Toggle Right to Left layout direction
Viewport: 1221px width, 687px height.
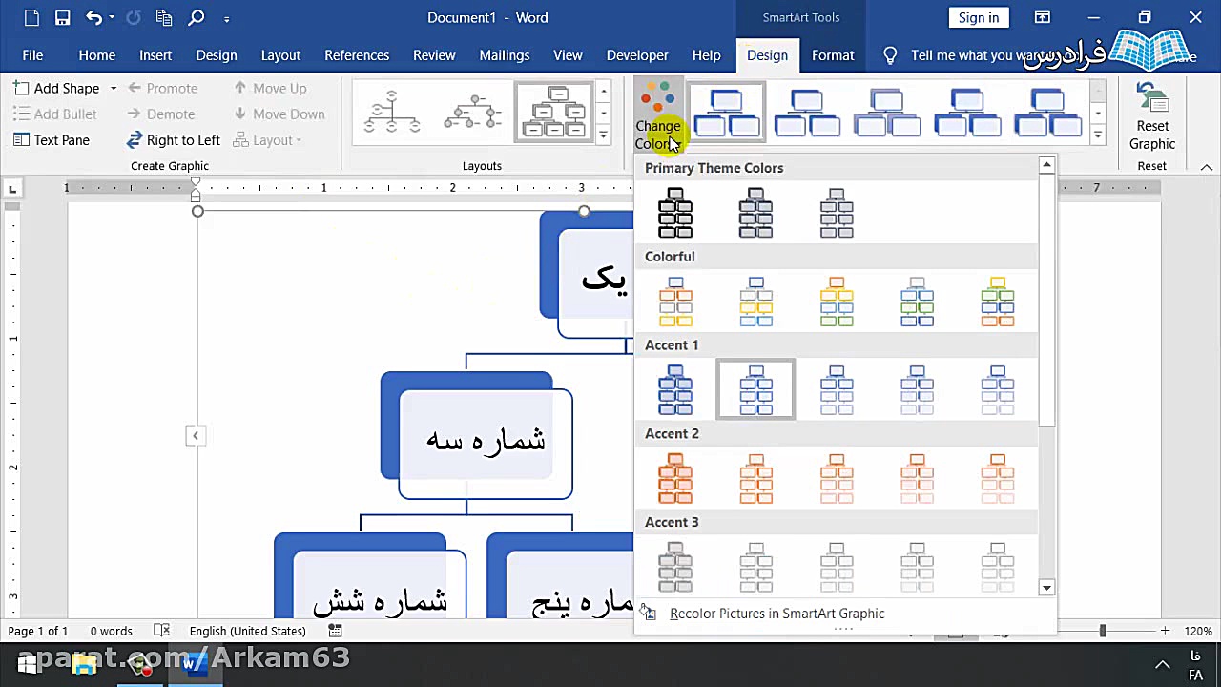click(x=174, y=139)
